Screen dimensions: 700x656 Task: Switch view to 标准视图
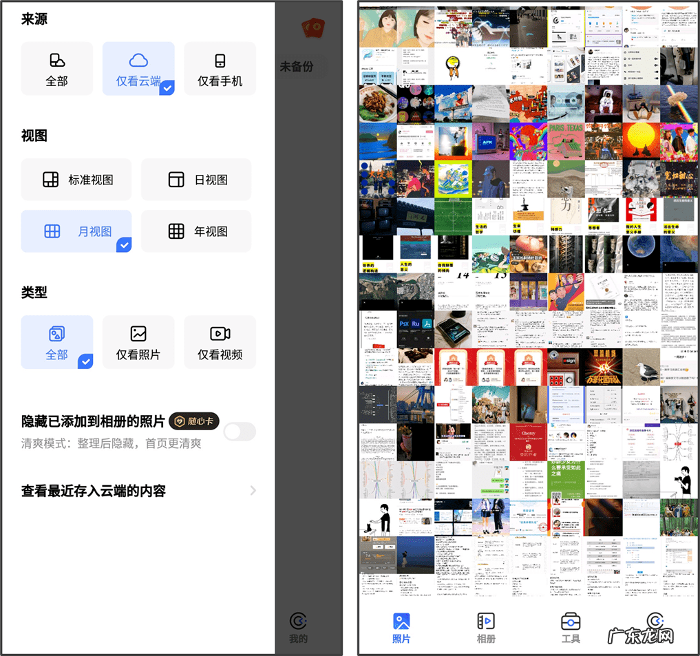tap(76, 180)
